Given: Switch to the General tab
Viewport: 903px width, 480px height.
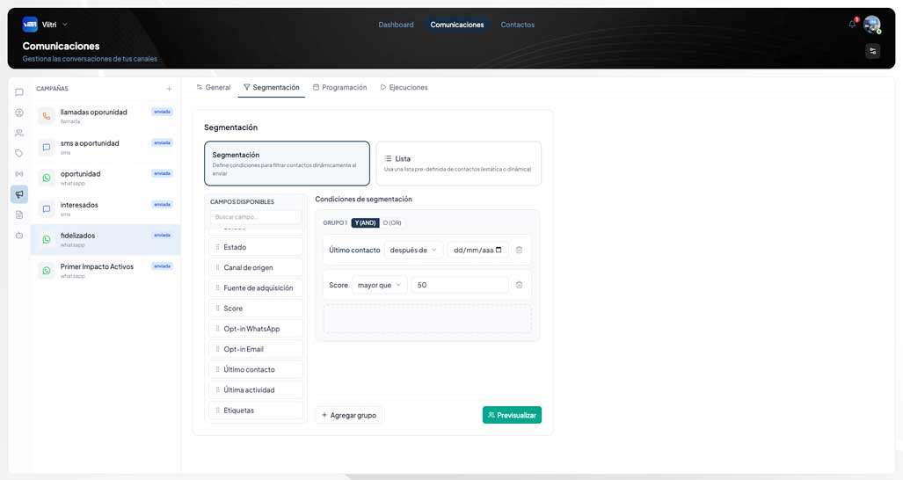Looking at the screenshot, I should [x=214, y=88].
